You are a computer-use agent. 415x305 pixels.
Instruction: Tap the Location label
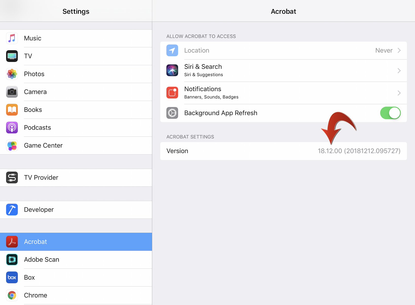(x=197, y=50)
